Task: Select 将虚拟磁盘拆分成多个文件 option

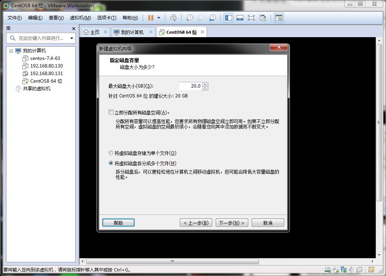Action: pos(111,163)
